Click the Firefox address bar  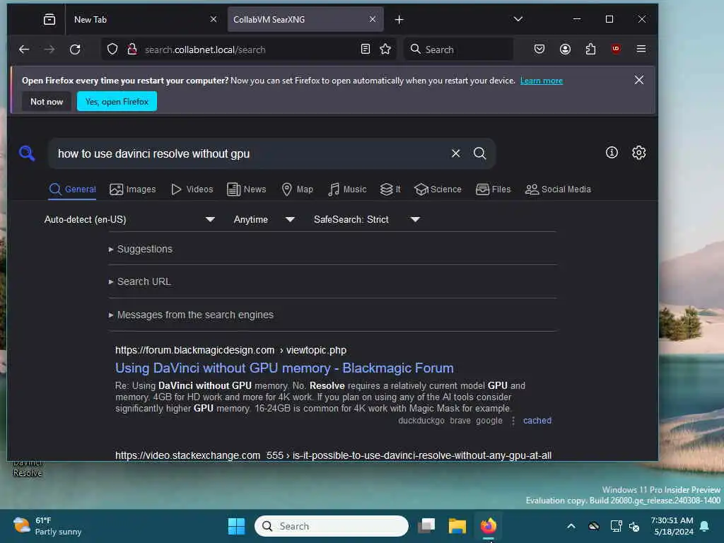point(250,49)
